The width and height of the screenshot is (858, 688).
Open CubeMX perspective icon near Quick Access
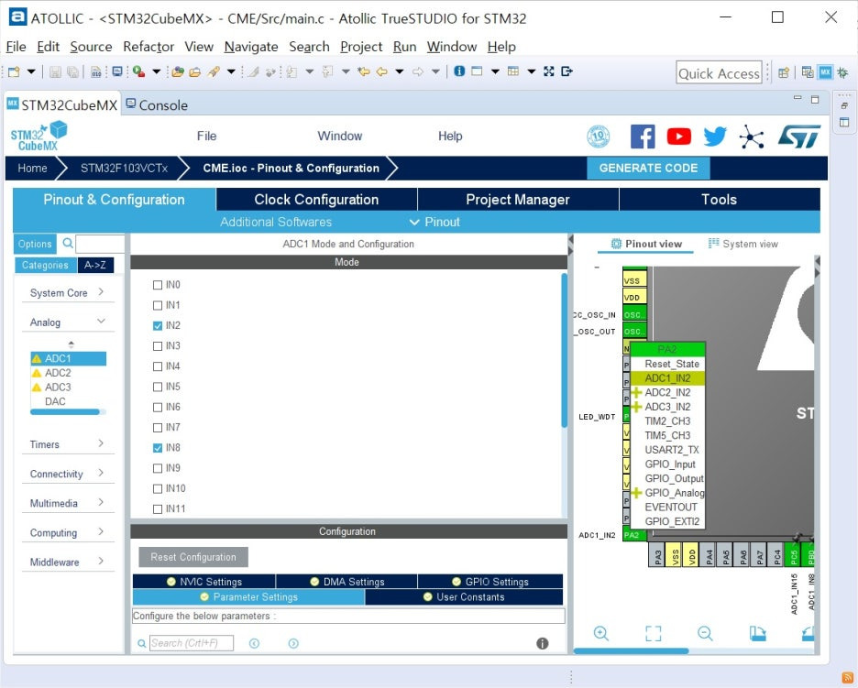[825, 71]
